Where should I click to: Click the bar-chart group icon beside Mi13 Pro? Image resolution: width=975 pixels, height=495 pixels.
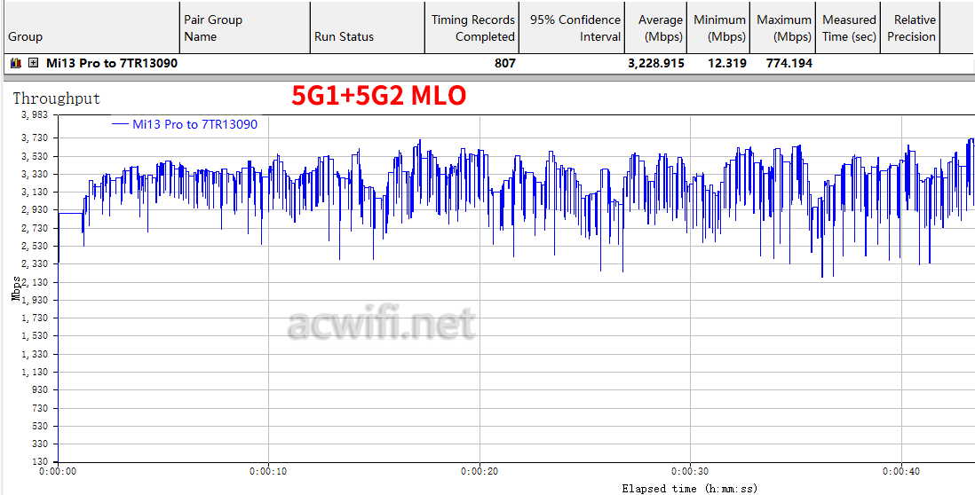tap(16, 63)
